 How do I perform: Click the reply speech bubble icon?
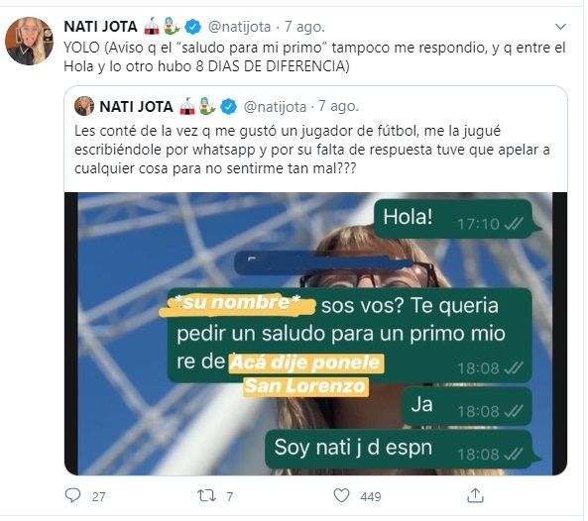pyautogui.click(x=72, y=495)
